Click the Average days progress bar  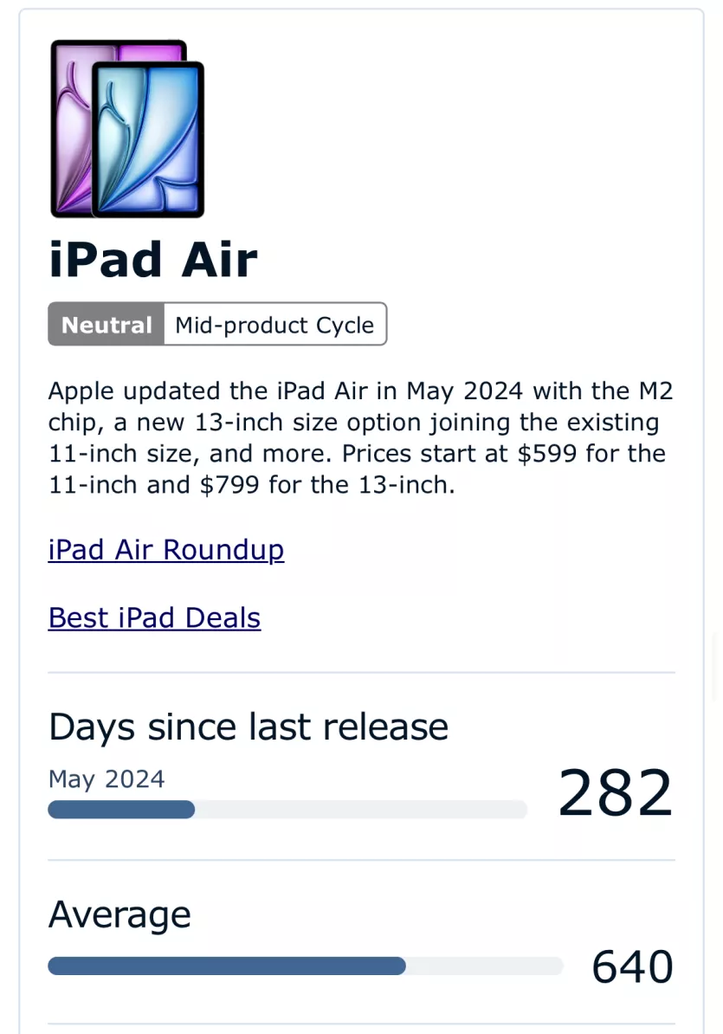[x=305, y=966]
